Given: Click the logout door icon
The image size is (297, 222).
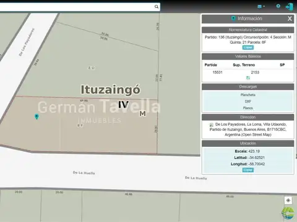Looking at the screenshot, I should (x=289, y=7).
